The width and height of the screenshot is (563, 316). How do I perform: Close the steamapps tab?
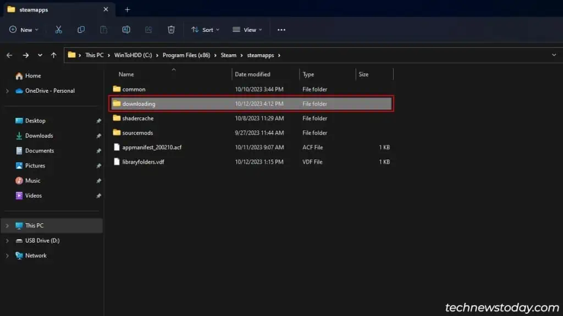[106, 9]
